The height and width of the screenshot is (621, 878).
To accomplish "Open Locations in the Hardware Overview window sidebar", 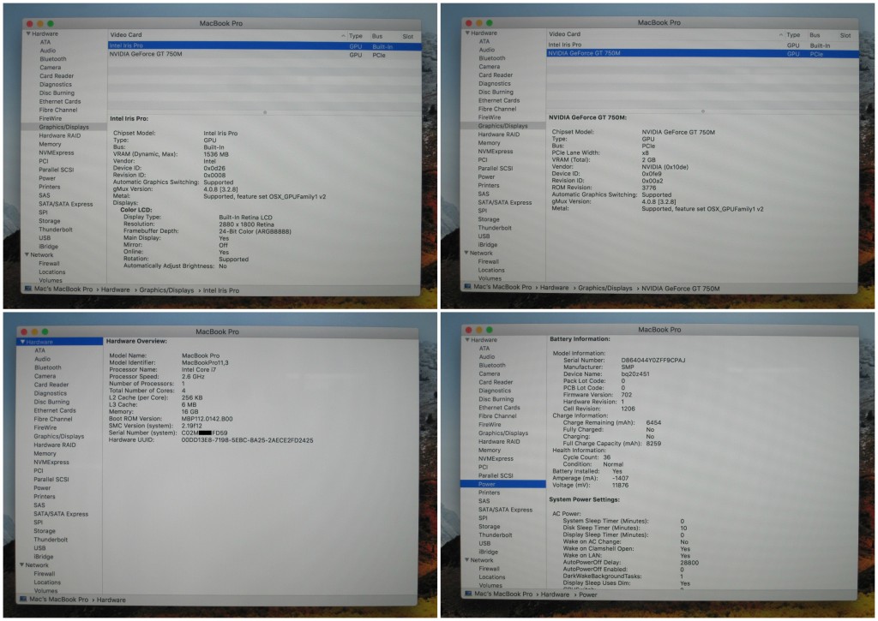I will [47, 582].
